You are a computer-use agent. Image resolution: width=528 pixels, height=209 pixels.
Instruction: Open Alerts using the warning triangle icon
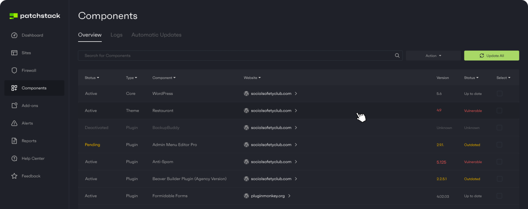[14, 123]
